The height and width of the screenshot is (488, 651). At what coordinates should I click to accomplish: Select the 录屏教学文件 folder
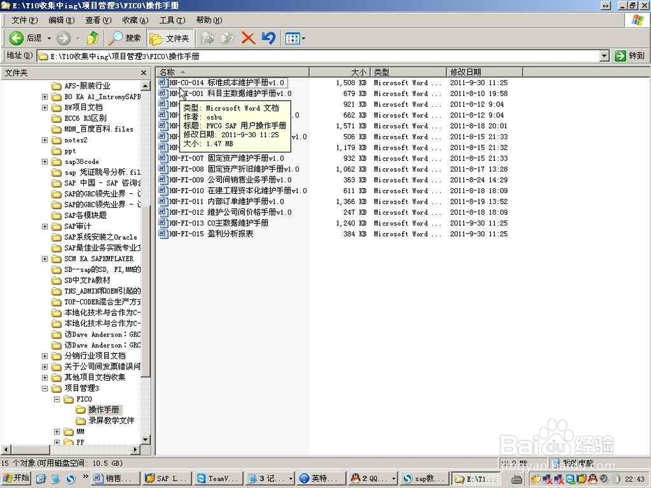(x=111, y=420)
